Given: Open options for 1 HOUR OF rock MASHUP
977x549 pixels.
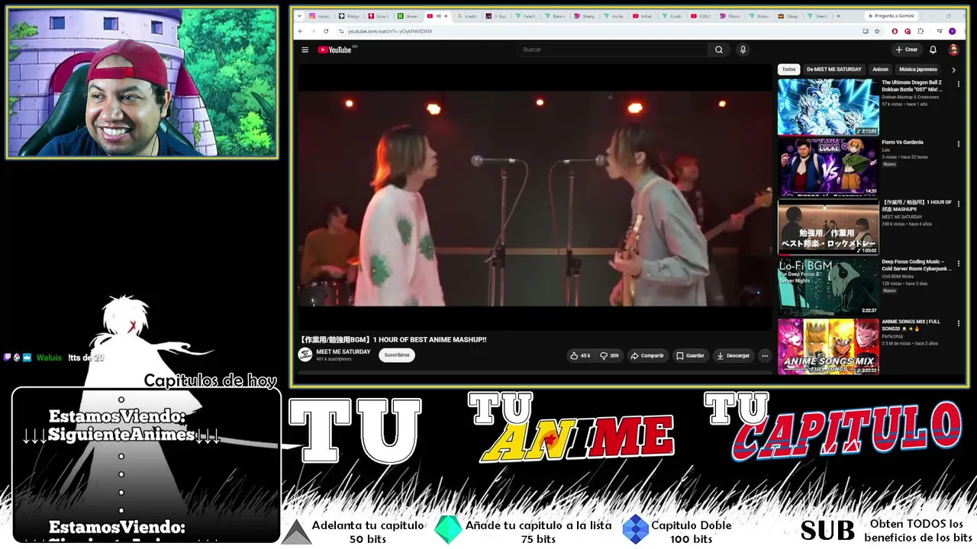Looking at the screenshot, I should click(x=959, y=204).
